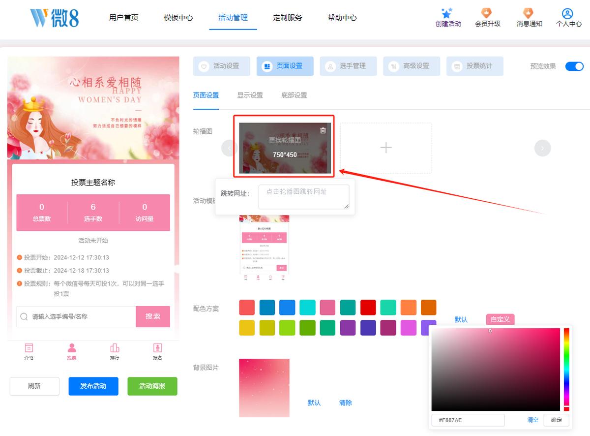Switch to 投票统计 tab
Image resolution: width=590 pixels, height=436 pixels.
[475, 66]
